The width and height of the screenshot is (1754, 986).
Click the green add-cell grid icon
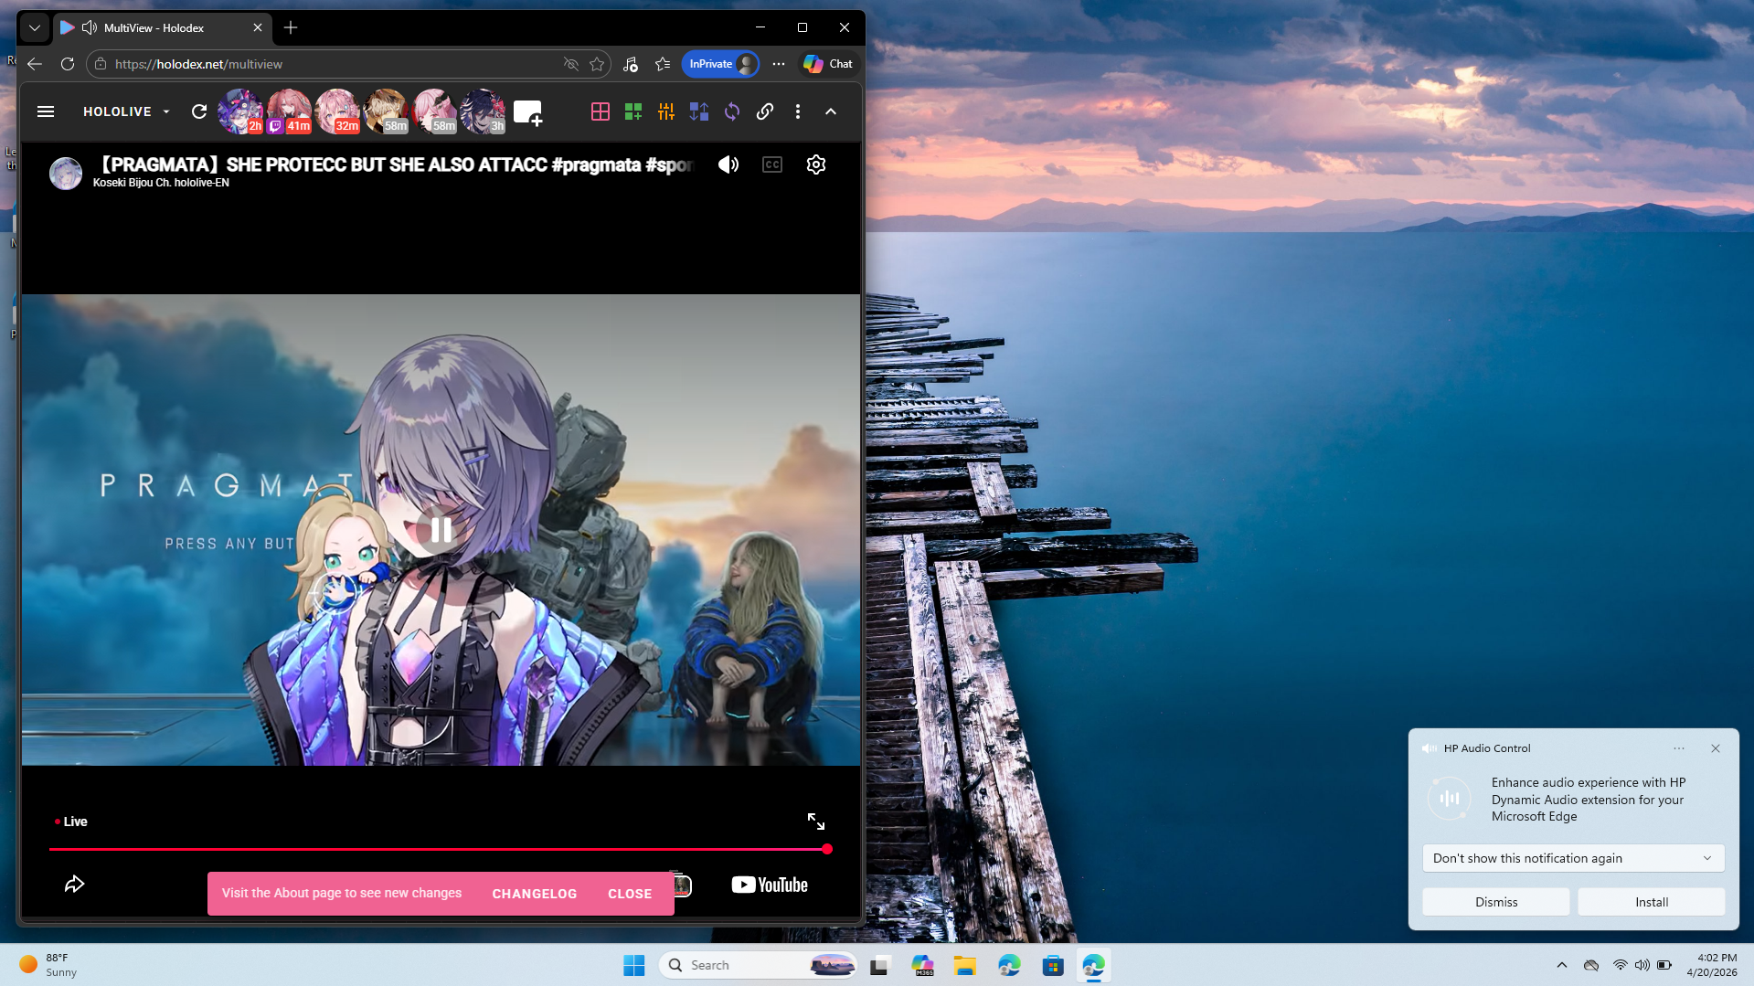tap(633, 111)
